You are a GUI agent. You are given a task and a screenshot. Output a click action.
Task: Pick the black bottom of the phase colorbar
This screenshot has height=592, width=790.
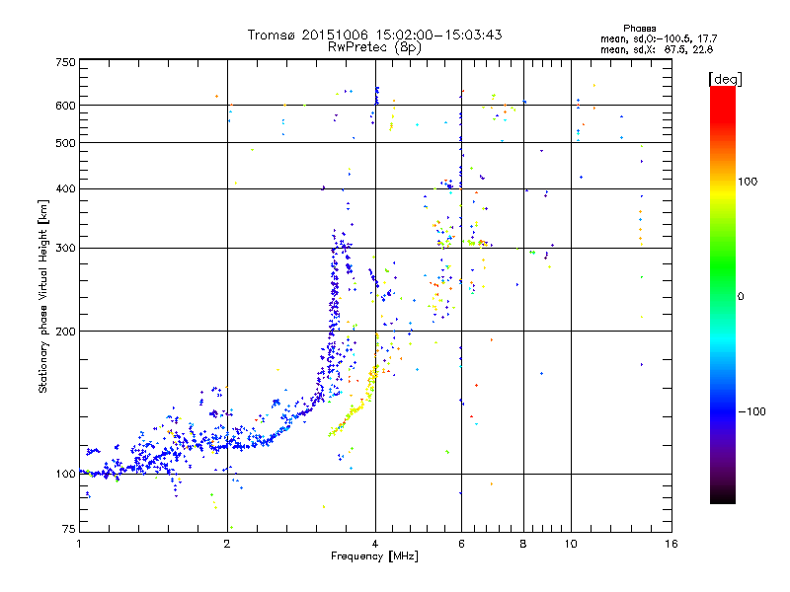723,497
